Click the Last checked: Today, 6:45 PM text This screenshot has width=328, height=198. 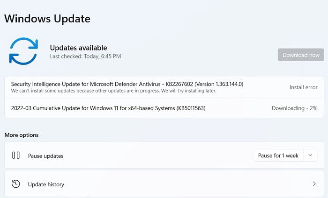85,57
